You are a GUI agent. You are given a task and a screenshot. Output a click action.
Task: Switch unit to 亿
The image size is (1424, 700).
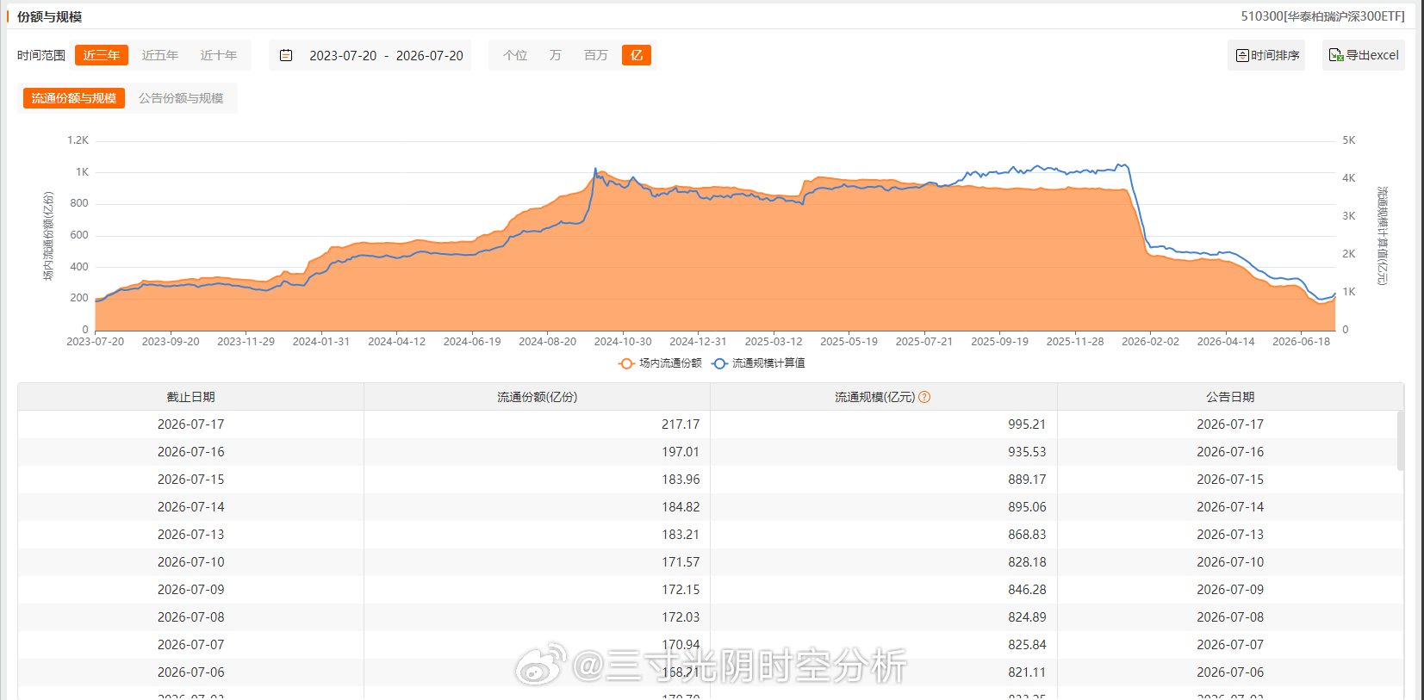pyautogui.click(x=637, y=55)
